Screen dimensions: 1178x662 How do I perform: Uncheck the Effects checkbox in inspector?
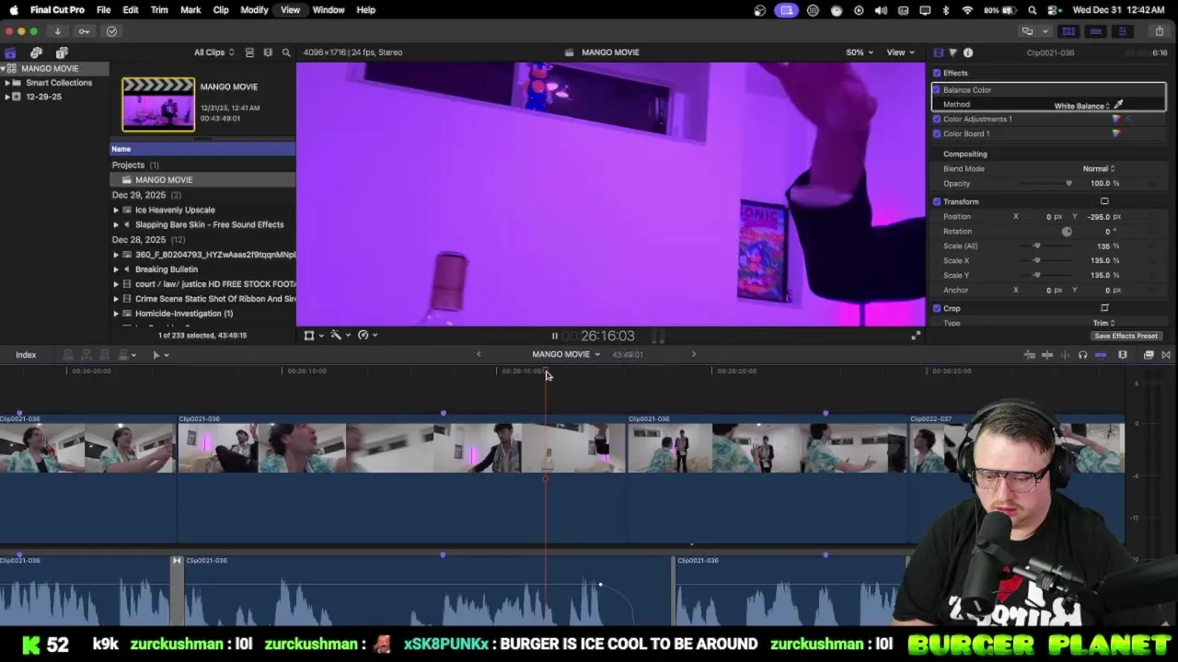pos(937,73)
